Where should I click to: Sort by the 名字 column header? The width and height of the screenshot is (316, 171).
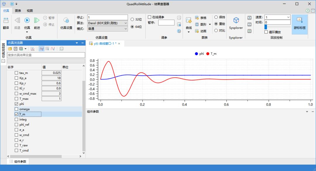click(x=24, y=67)
